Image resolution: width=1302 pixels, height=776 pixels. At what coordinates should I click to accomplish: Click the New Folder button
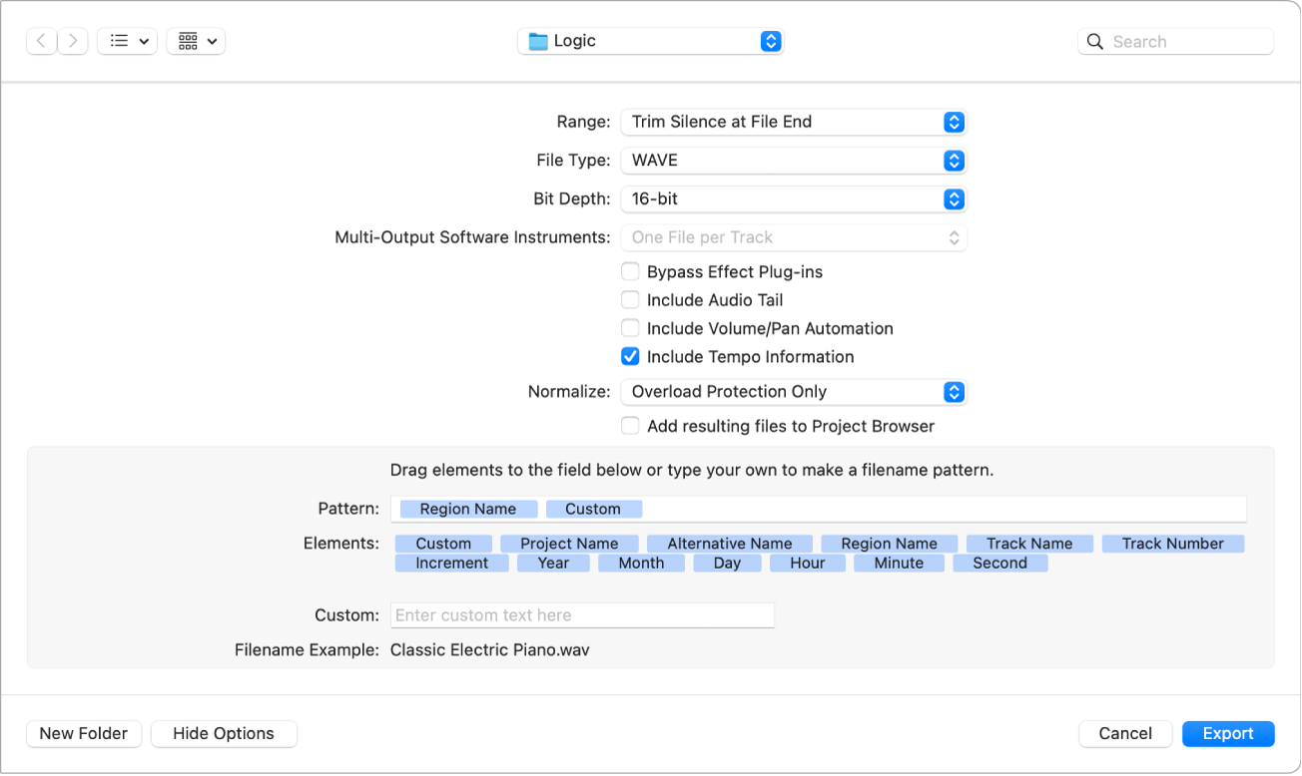[84, 733]
